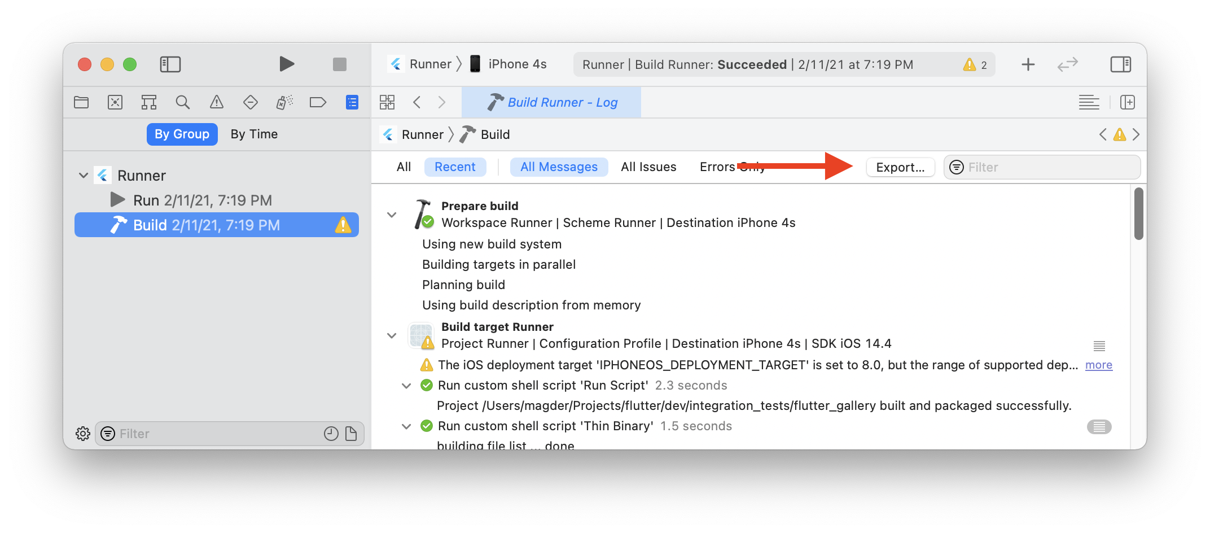Image resolution: width=1210 pixels, height=533 pixels.
Task: Collapse the Prepare build section
Action: (392, 215)
